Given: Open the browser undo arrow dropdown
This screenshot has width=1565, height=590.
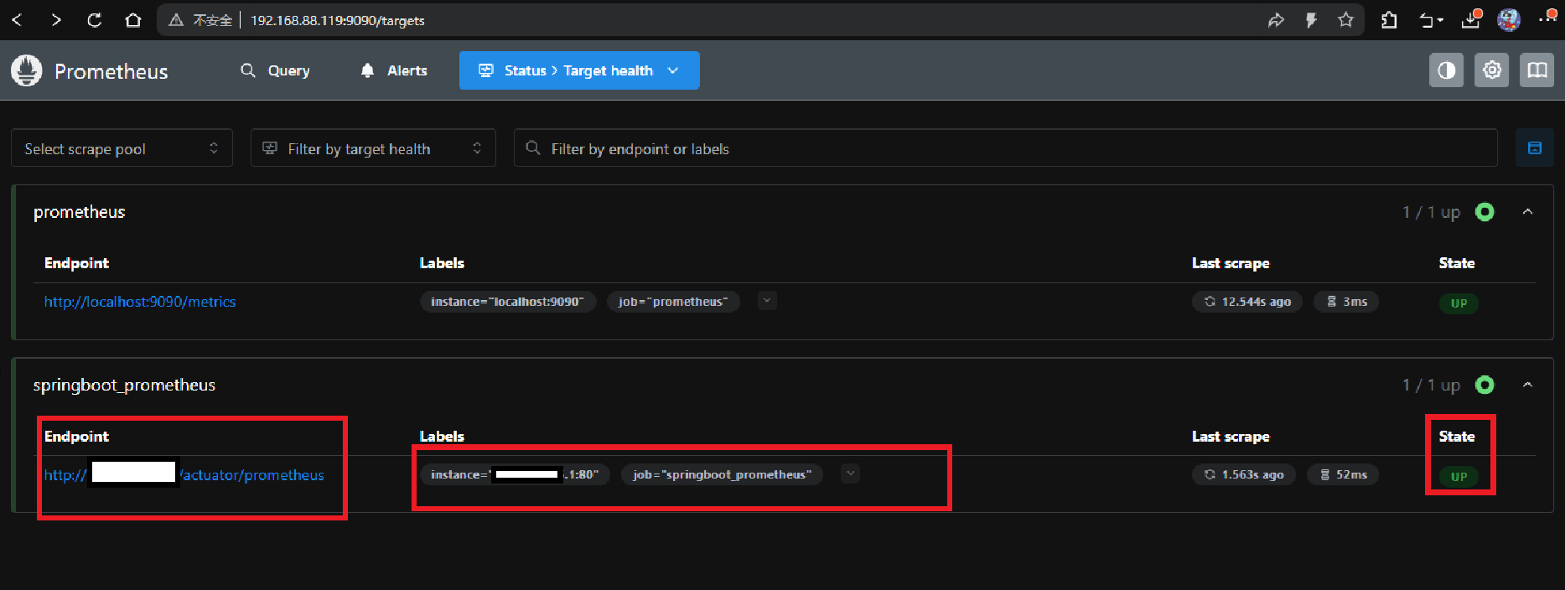Looking at the screenshot, I should pos(1431,20).
